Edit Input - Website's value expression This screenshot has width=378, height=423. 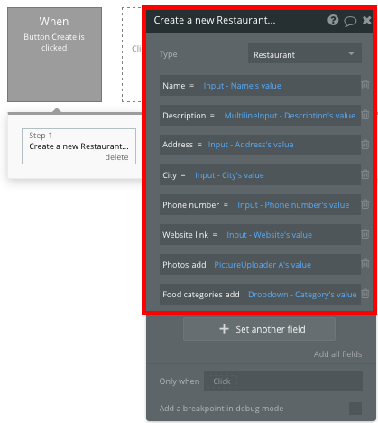(x=269, y=235)
